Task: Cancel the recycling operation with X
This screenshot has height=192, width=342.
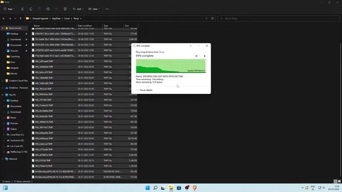Action: (x=205, y=56)
